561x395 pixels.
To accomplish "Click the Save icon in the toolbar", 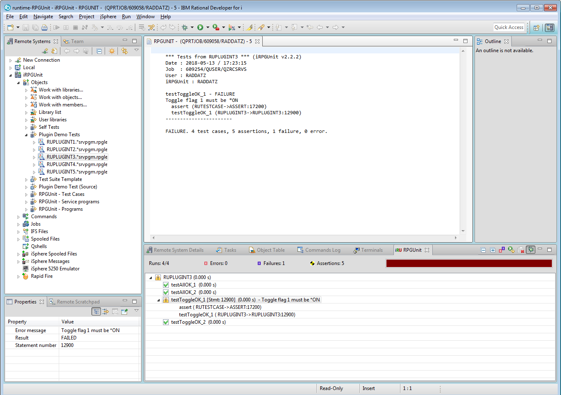I will (x=25, y=27).
